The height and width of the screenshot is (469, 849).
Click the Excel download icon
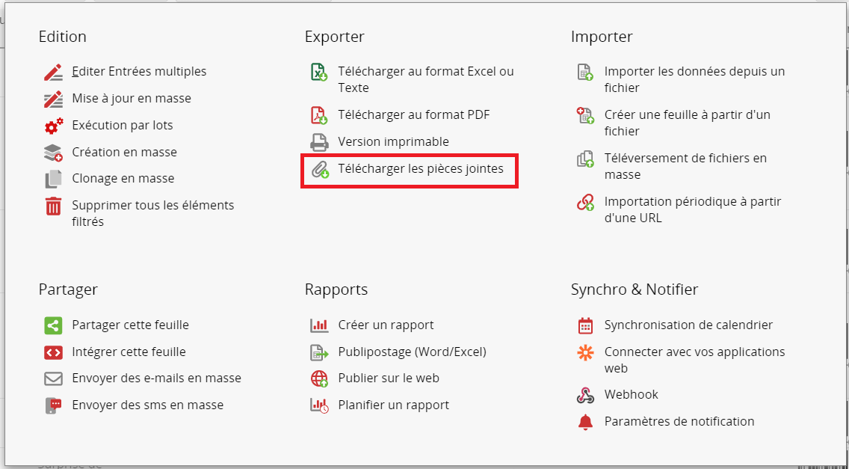(319, 72)
